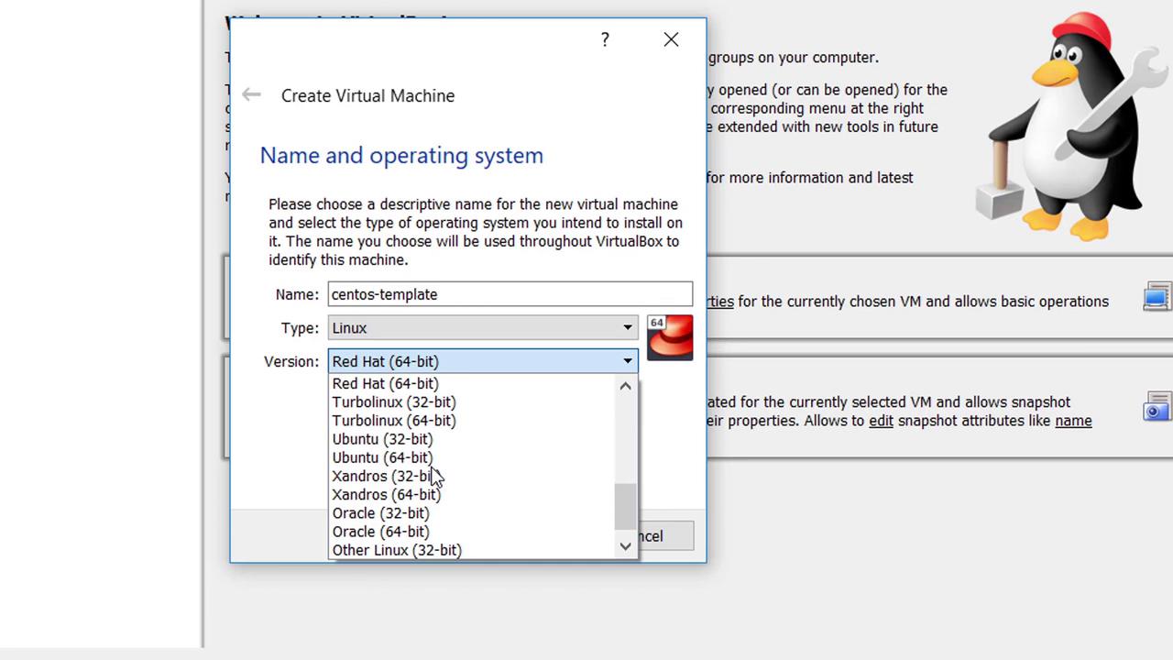Click the help question mark button
Viewport: 1173px width, 660px height.
[605, 39]
